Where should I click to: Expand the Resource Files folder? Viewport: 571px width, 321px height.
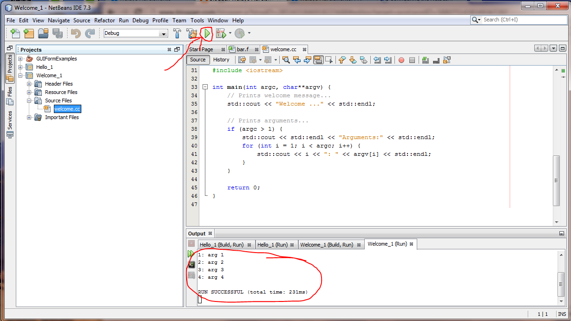click(x=29, y=92)
